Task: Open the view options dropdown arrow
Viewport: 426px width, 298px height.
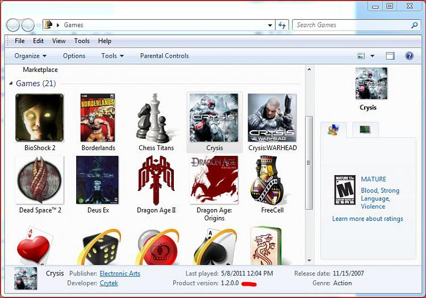Action: 372,56
